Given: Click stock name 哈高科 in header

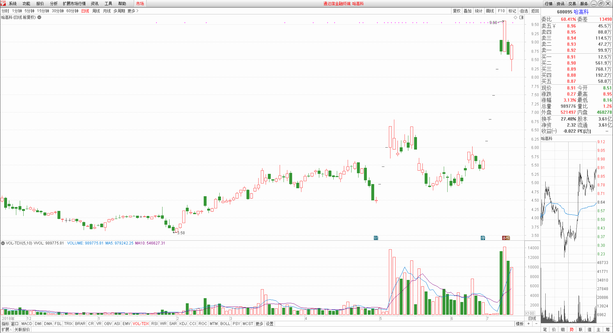Looking at the screenshot, I should [581, 12].
